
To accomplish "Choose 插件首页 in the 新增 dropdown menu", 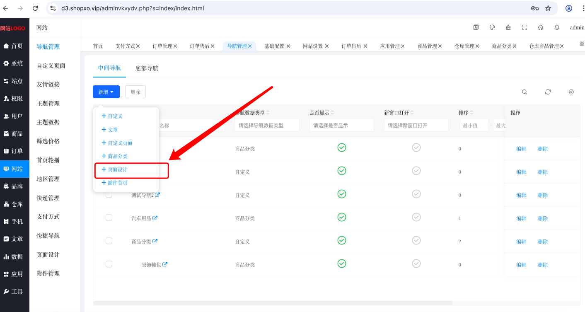I will [115, 183].
